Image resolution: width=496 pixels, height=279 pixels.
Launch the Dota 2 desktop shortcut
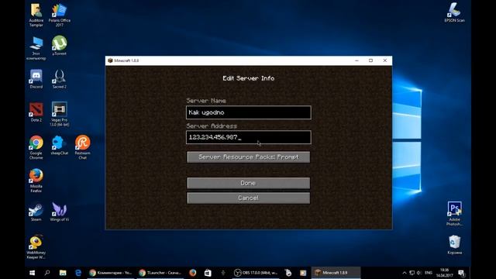coord(36,112)
